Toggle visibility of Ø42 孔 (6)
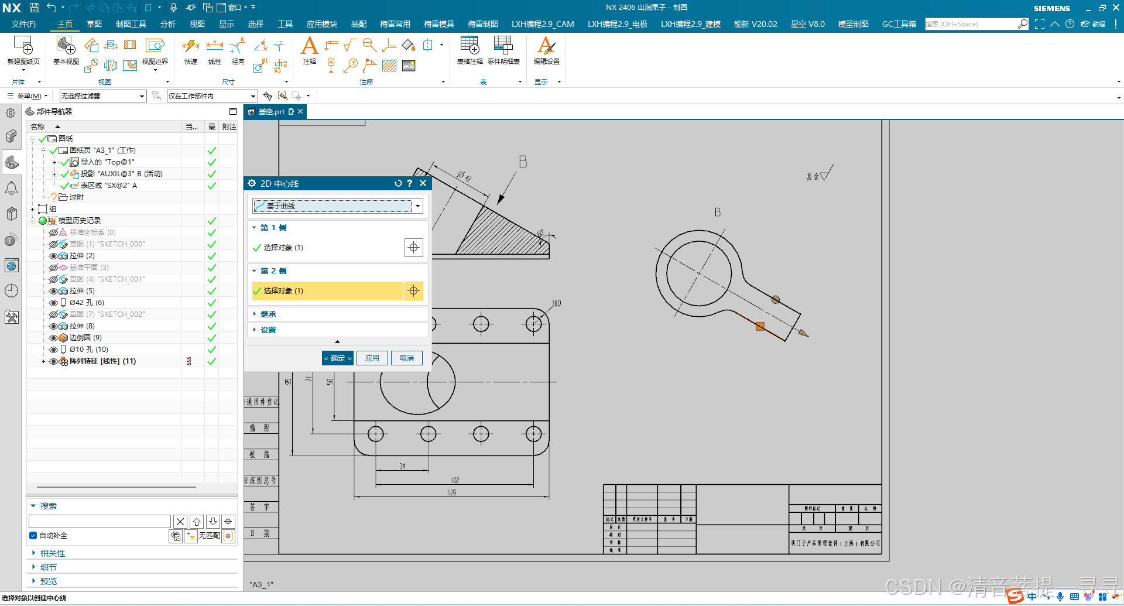Image resolution: width=1124 pixels, height=606 pixels. [x=53, y=303]
